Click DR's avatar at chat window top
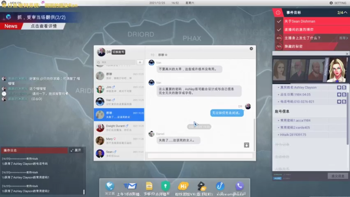This screenshot has width=350, height=197. 101,52
